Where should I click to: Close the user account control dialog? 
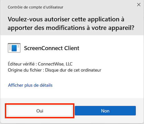click(139, 5)
